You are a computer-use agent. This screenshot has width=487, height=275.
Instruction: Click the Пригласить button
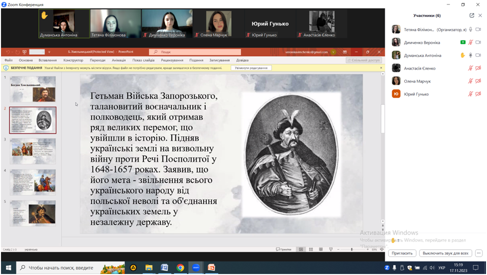pos(402,253)
